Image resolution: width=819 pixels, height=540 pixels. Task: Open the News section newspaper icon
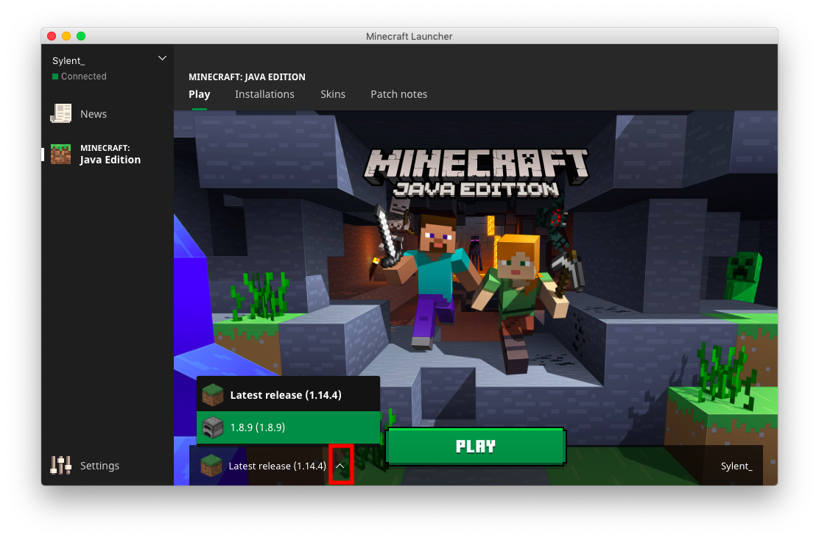click(x=60, y=113)
